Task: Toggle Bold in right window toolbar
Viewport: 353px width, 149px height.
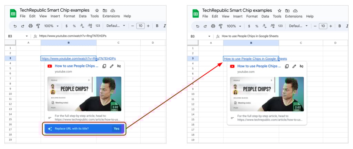Action: pyautogui.click(x=340, y=26)
